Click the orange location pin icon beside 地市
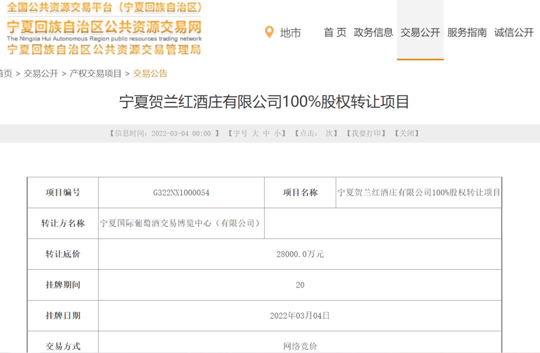 [x=268, y=32]
